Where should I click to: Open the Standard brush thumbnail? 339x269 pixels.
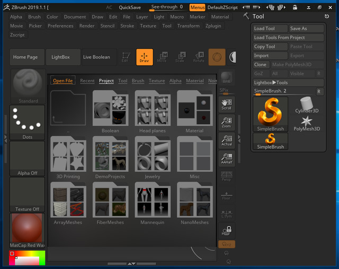(x=28, y=85)
